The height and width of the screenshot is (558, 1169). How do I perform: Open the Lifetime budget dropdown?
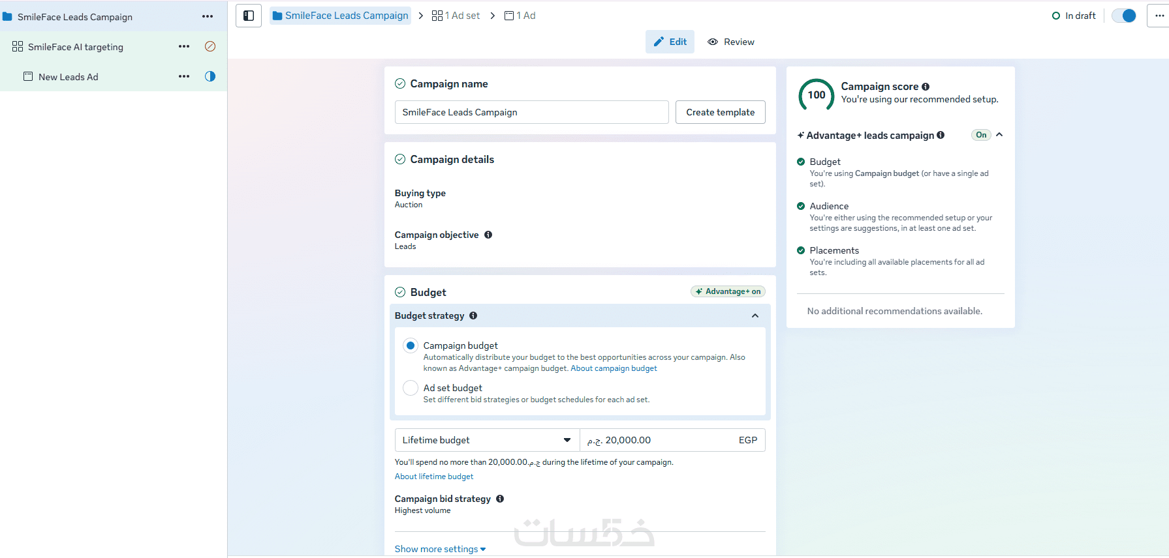488,440
